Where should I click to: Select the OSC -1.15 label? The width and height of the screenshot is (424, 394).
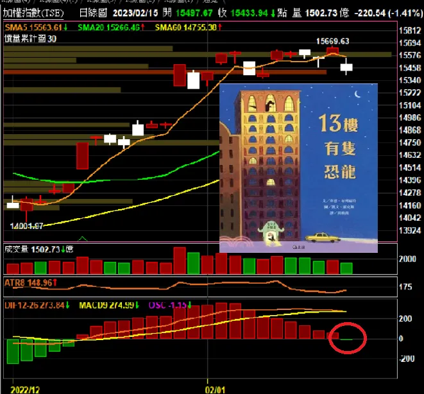pos(171,305)
